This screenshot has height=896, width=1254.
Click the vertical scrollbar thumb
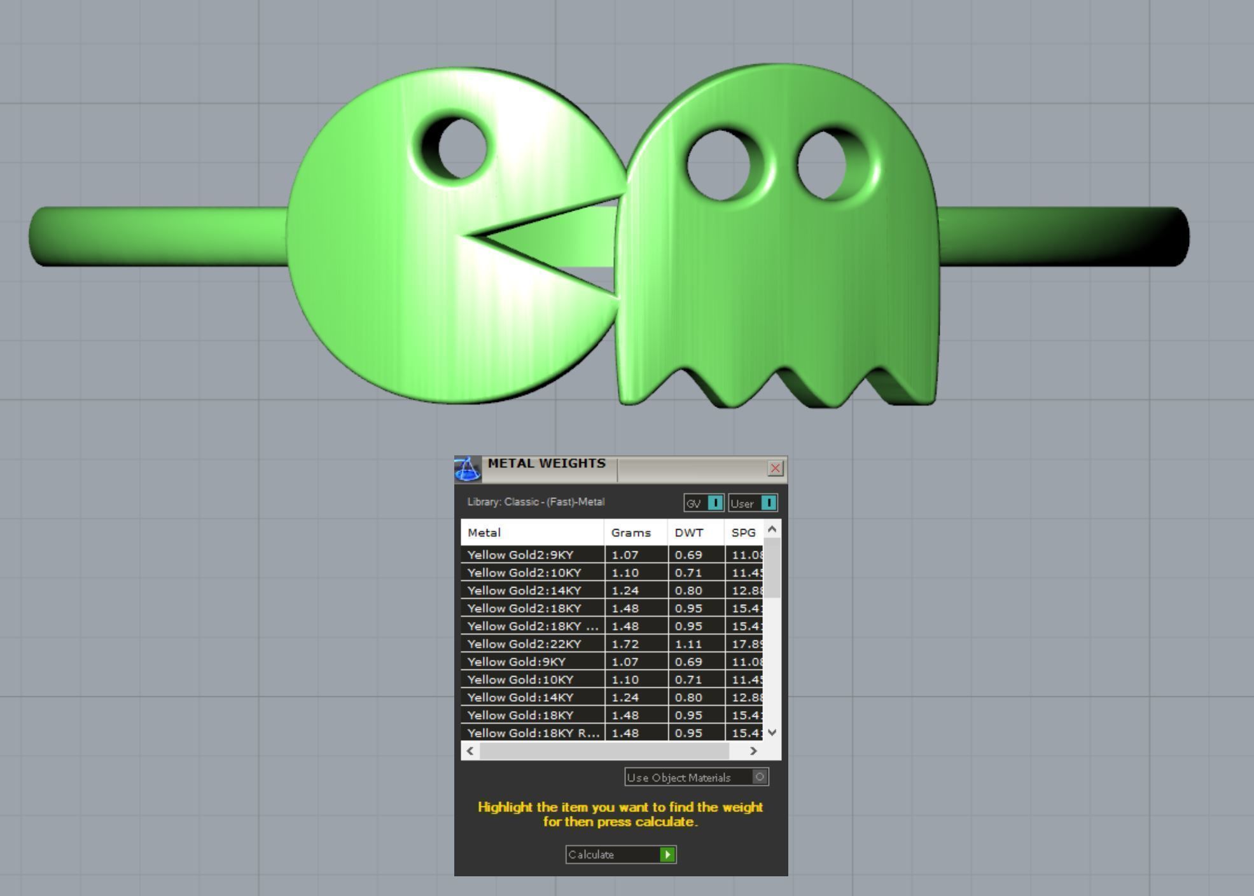click(x=772, y=567)
